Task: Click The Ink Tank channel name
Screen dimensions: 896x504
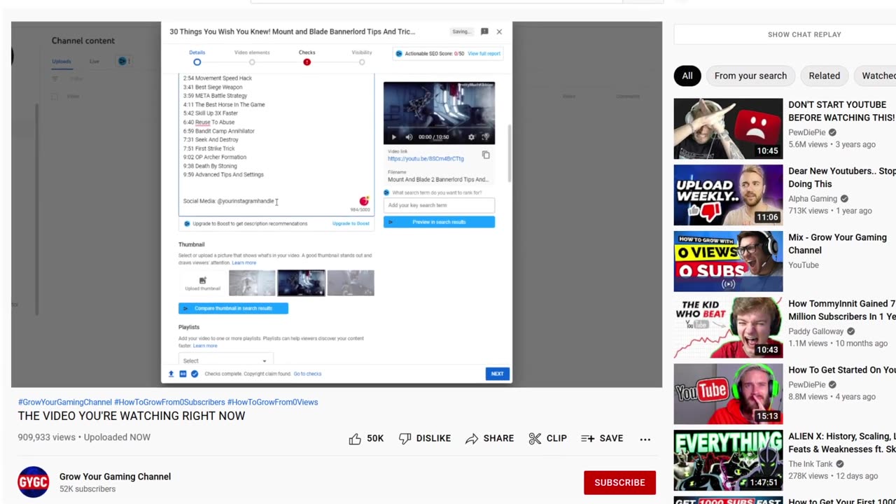Action: pos(811,464)
